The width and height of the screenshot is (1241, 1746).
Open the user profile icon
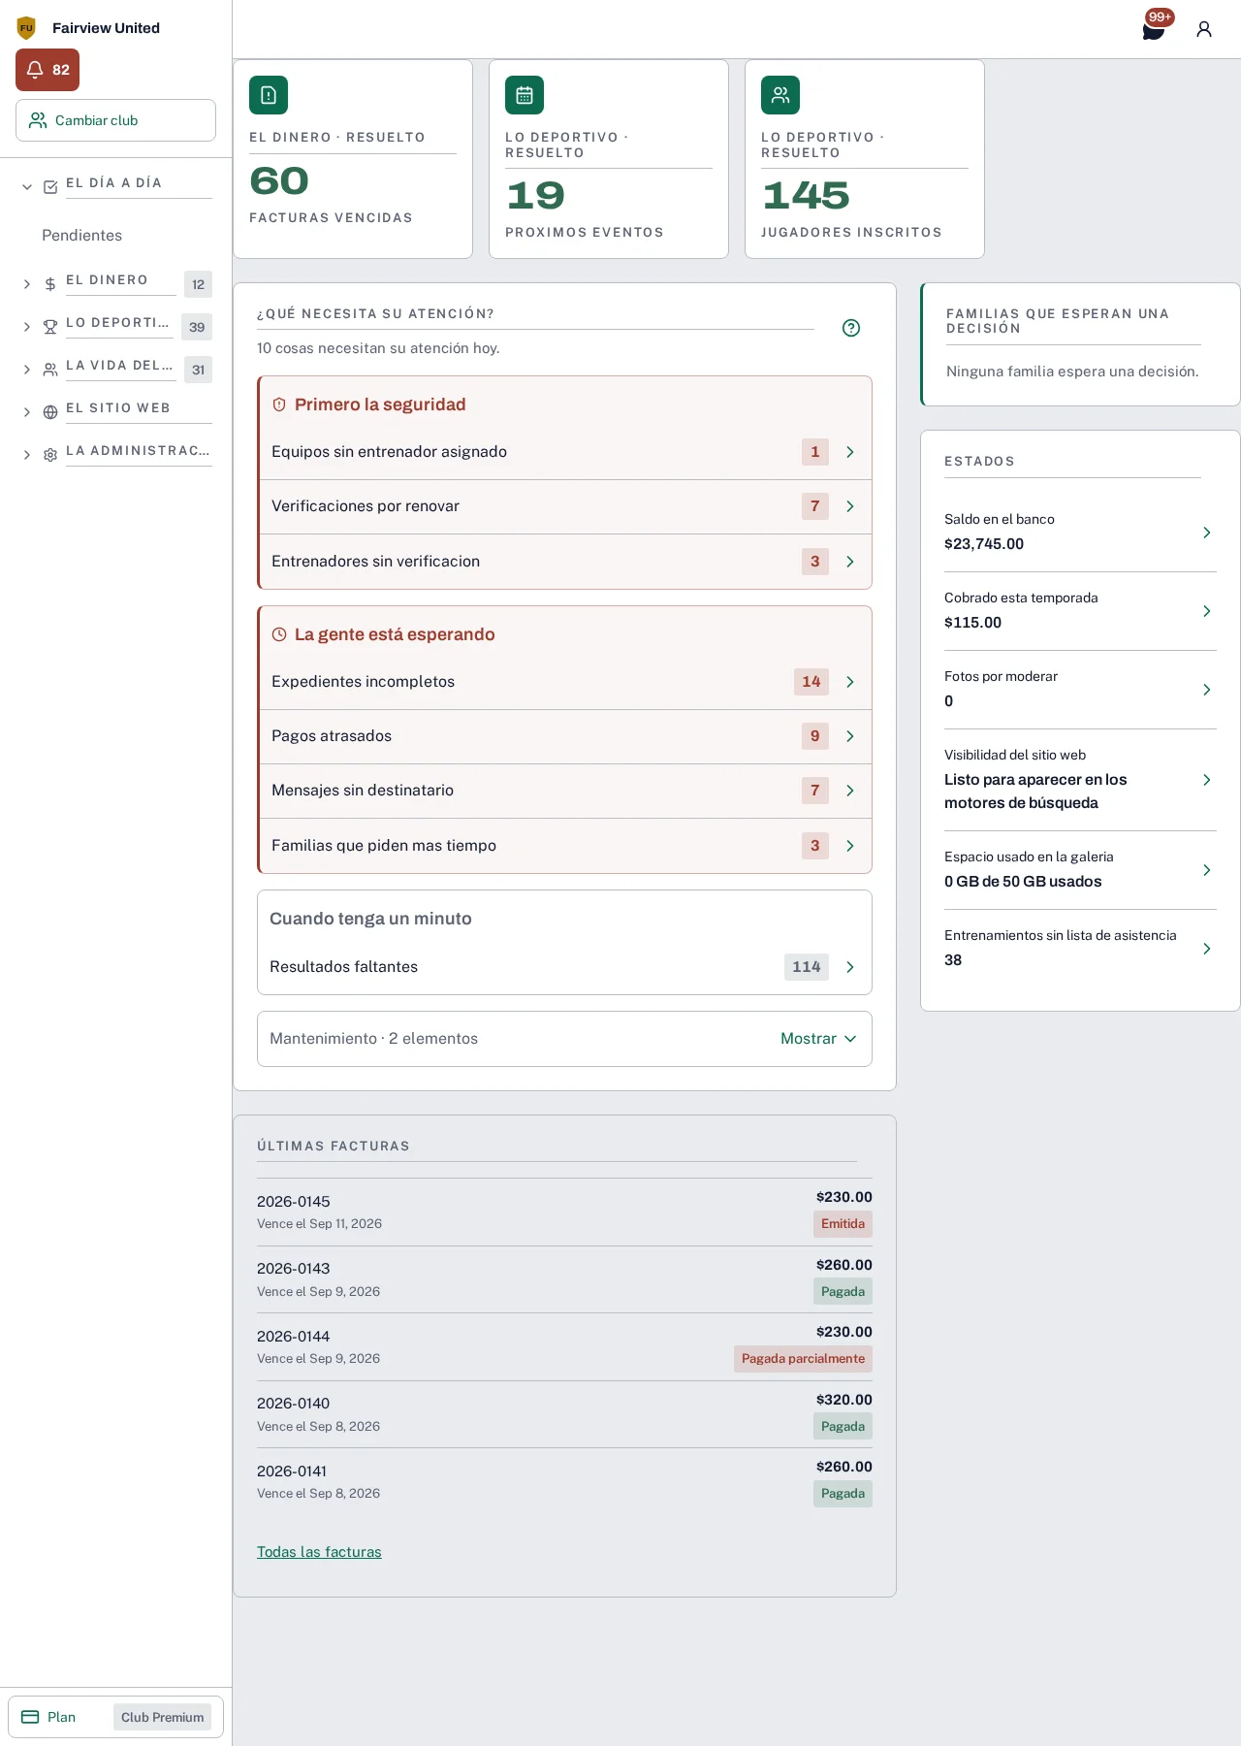pyautogui.click(x=1204, y=29)
